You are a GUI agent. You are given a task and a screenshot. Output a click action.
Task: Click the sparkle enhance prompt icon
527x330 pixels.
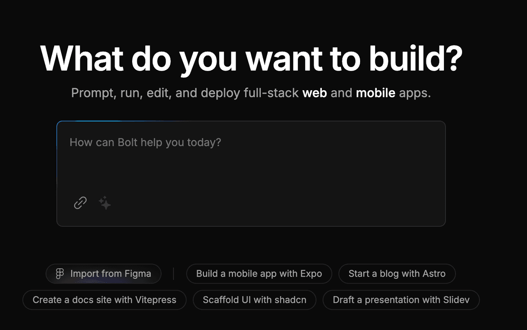105,203
